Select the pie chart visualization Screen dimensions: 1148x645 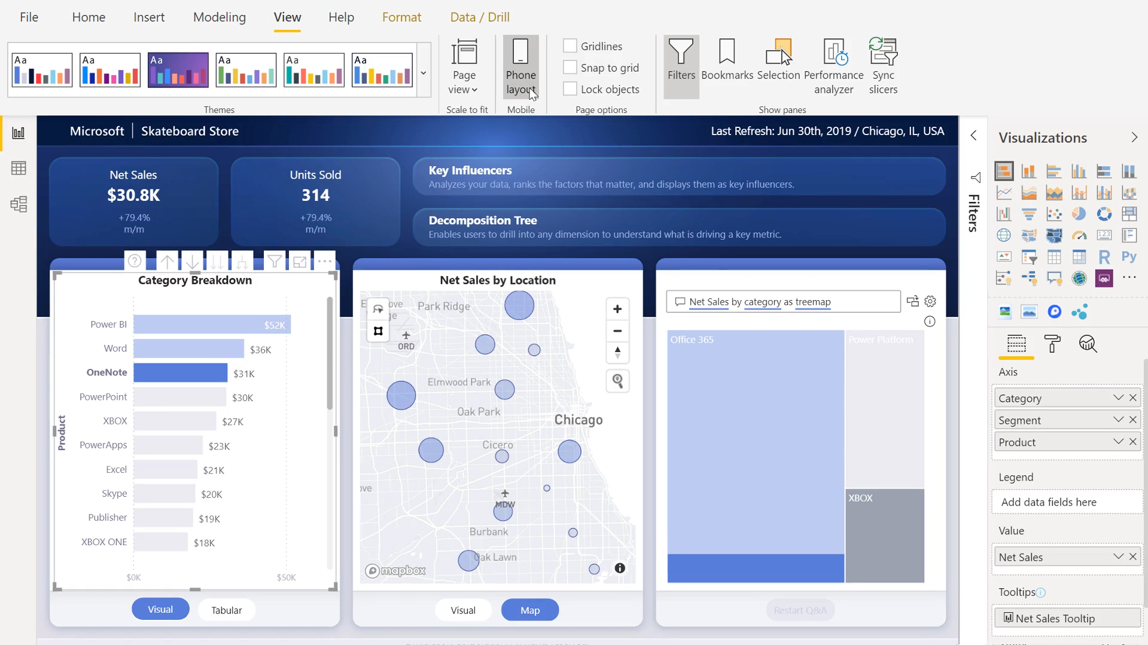(x=1079, y=213)
